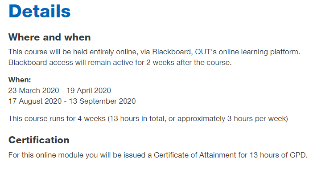Click the Details page heading
Screen dimensions: 317x170
pos(39,11)
